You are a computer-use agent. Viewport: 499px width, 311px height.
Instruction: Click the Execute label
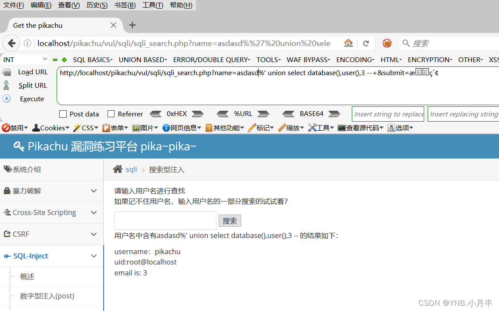[32, 99]
